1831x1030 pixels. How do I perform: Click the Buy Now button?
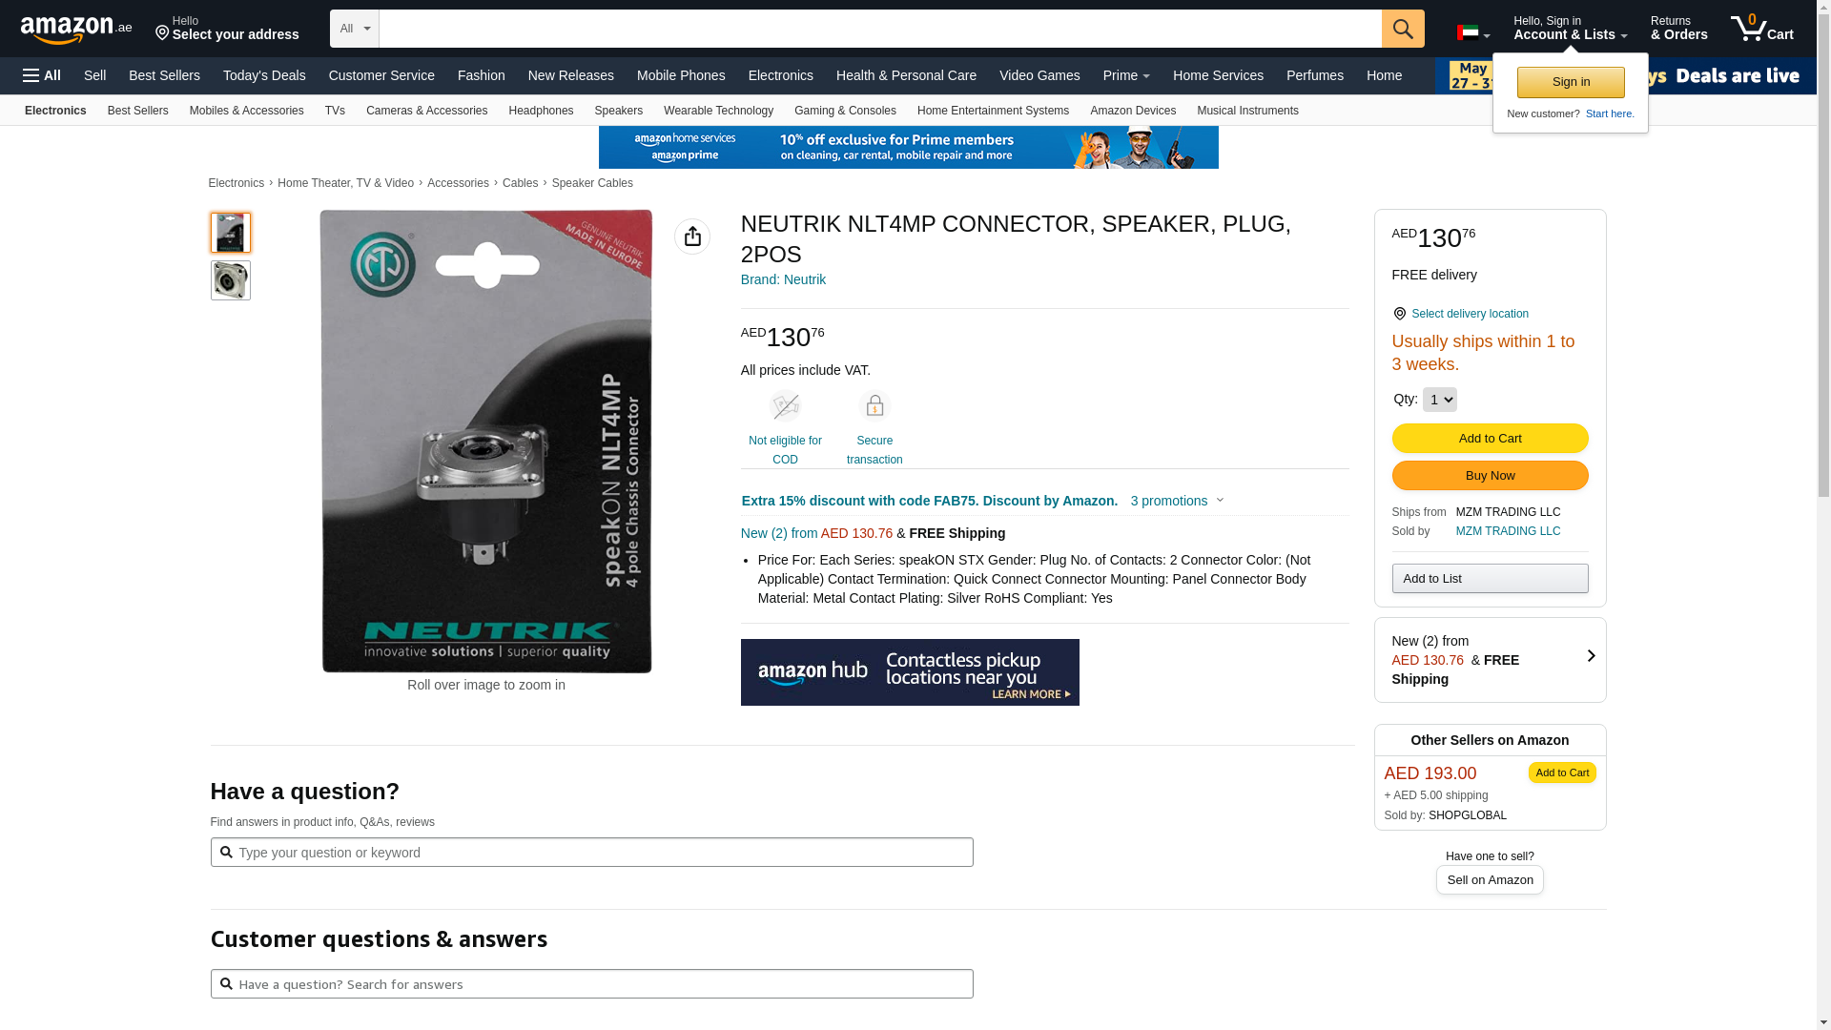pyautogui.click(x=1490, y=476)
